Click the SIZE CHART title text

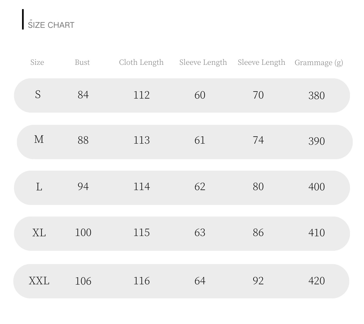tap(51, 25)
